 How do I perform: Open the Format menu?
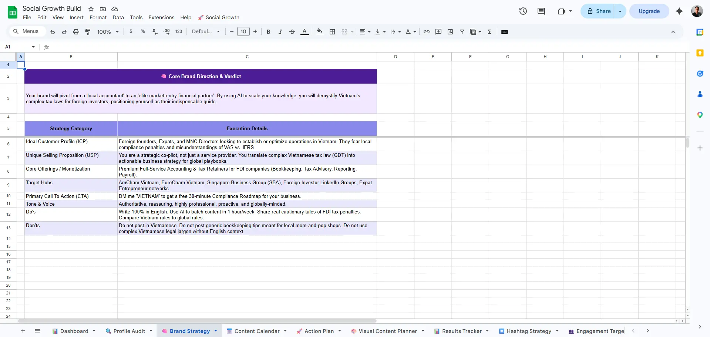click(x=98, y=17)
